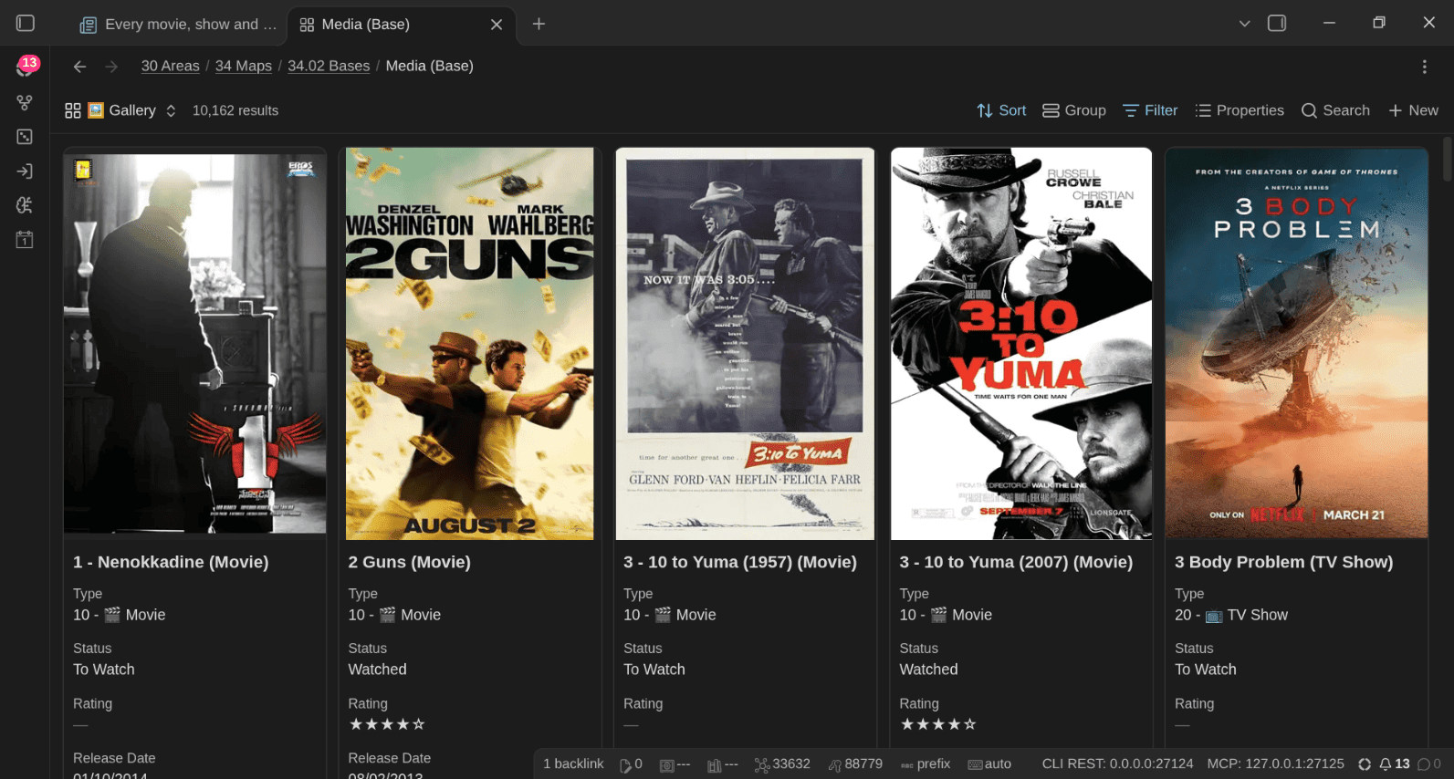
Task: Open the Sort options
Action: coord(1001,110)
